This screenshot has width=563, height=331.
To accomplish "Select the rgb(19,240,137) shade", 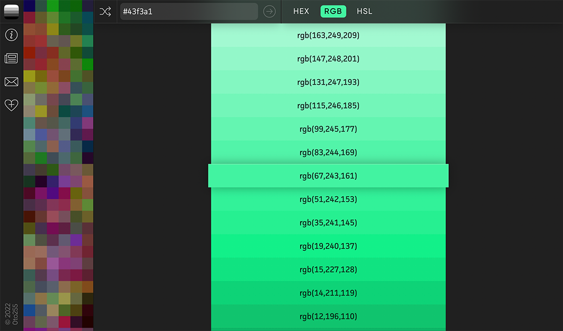I will pyautogui.click(x=328, y=246).
